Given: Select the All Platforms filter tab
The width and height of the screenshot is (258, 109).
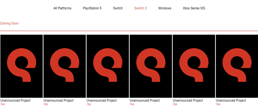Looking at the screenshot, I should [62, 8].
